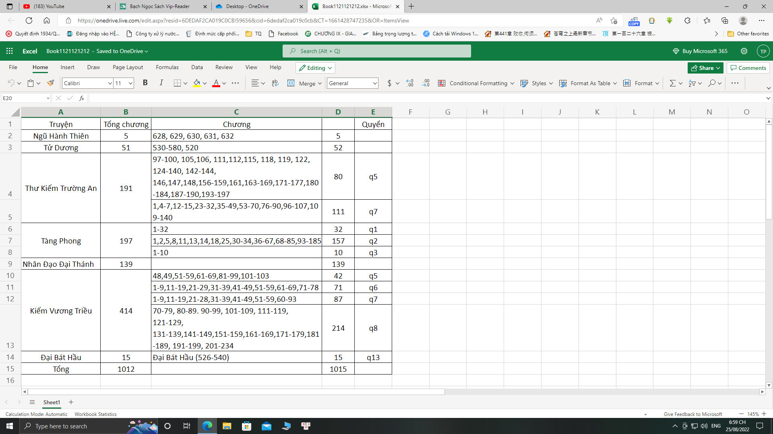Open the Sort & Filter icon

pos(692,83)
